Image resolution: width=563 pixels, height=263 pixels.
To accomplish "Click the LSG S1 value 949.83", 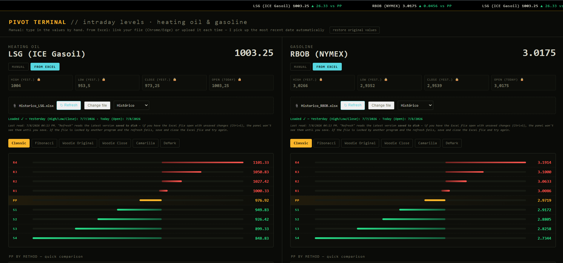I will coord(262,210).
